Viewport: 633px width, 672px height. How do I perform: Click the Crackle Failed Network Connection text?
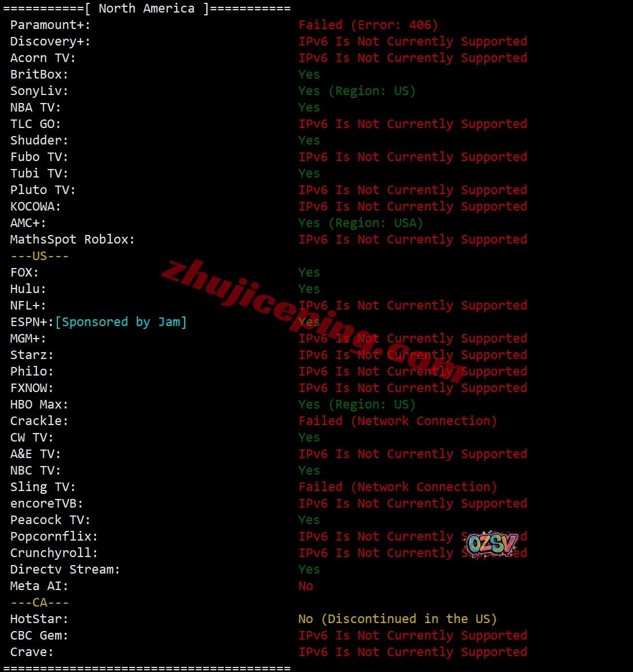398,421
